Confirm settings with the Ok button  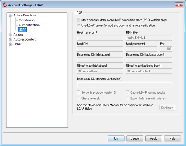pos(116,139)
